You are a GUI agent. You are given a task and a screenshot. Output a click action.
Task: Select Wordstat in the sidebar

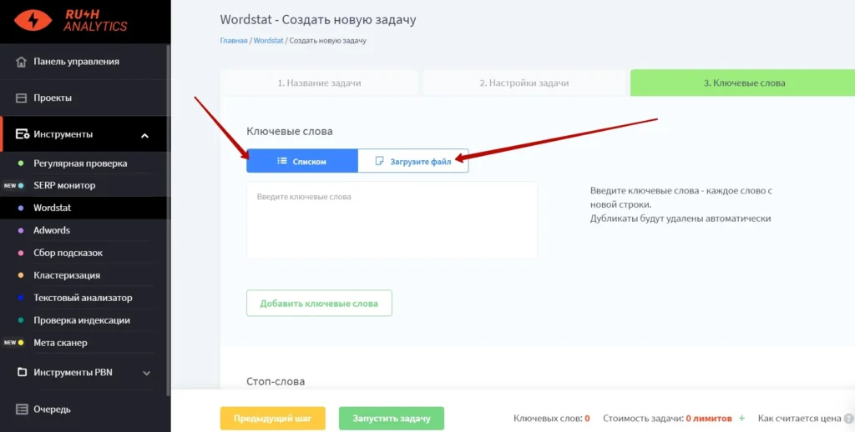53,208
